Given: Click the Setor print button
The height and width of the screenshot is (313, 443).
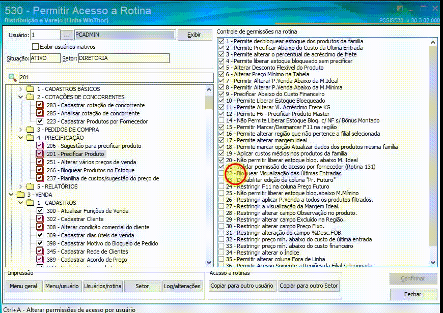Looking at the screenshot, I should point(142,286).
